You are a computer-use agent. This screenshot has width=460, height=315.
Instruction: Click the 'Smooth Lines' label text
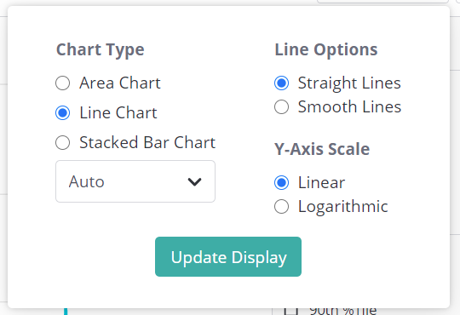(x=349, y=106)
